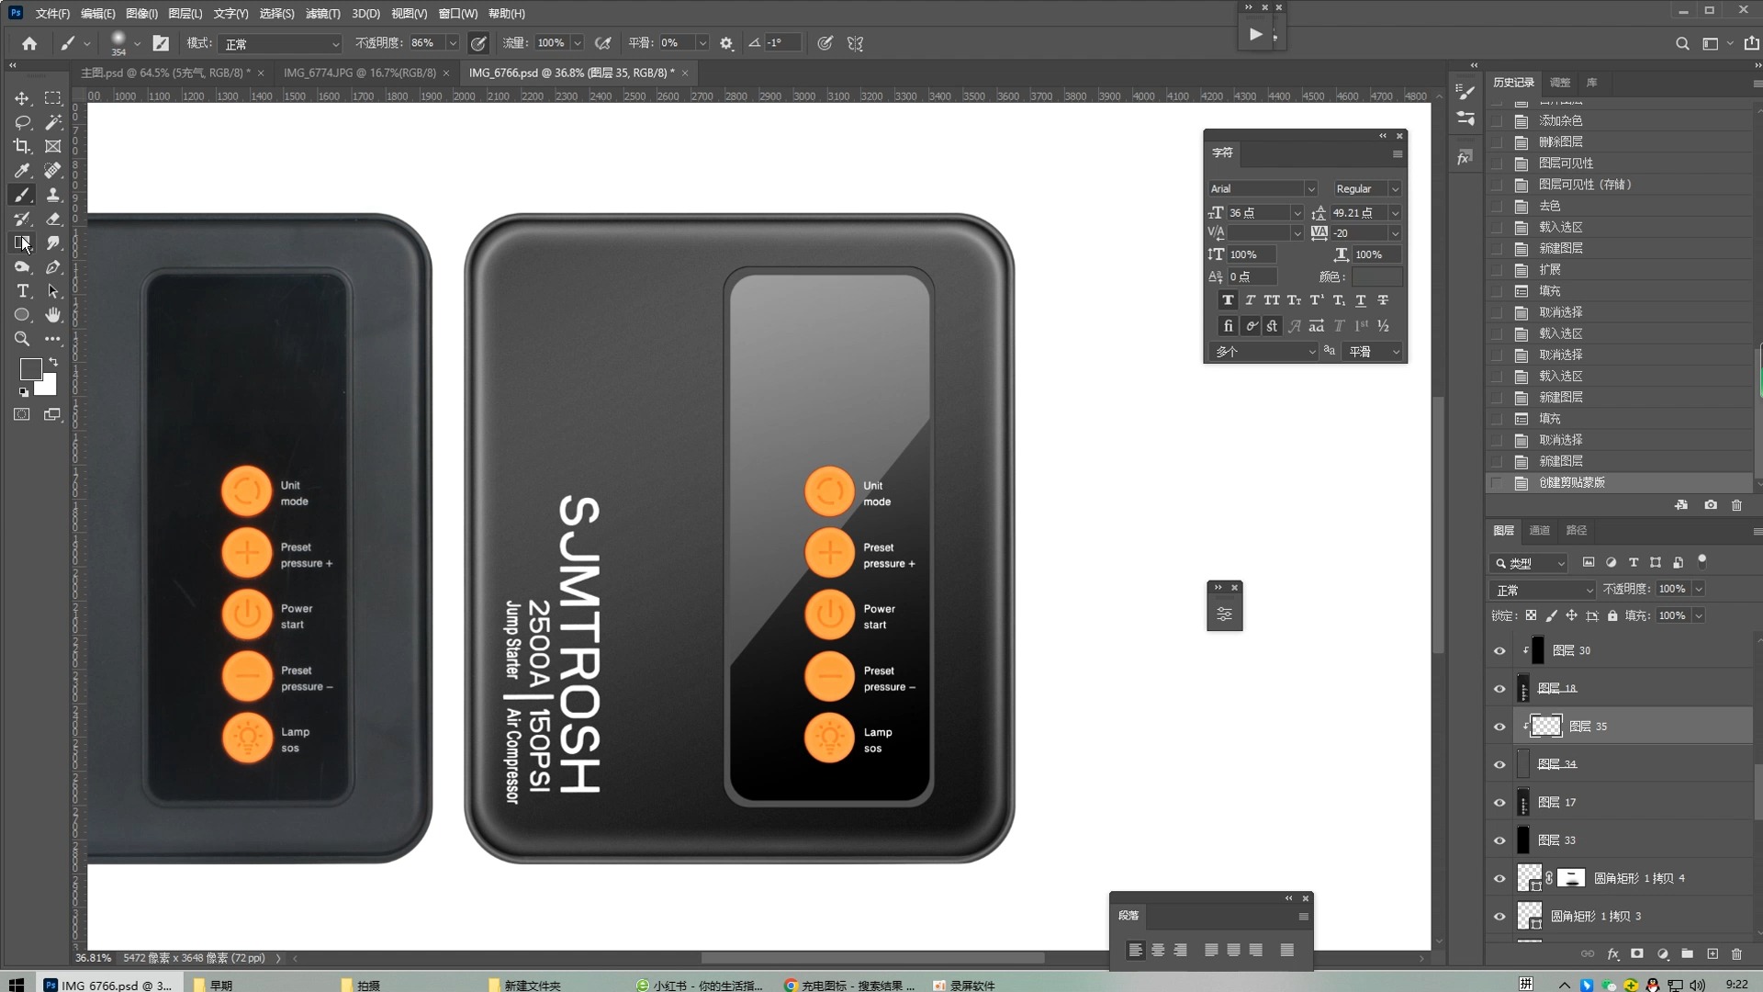Select the Hand tool
The image size is (1763, 992).
point(53,315)
